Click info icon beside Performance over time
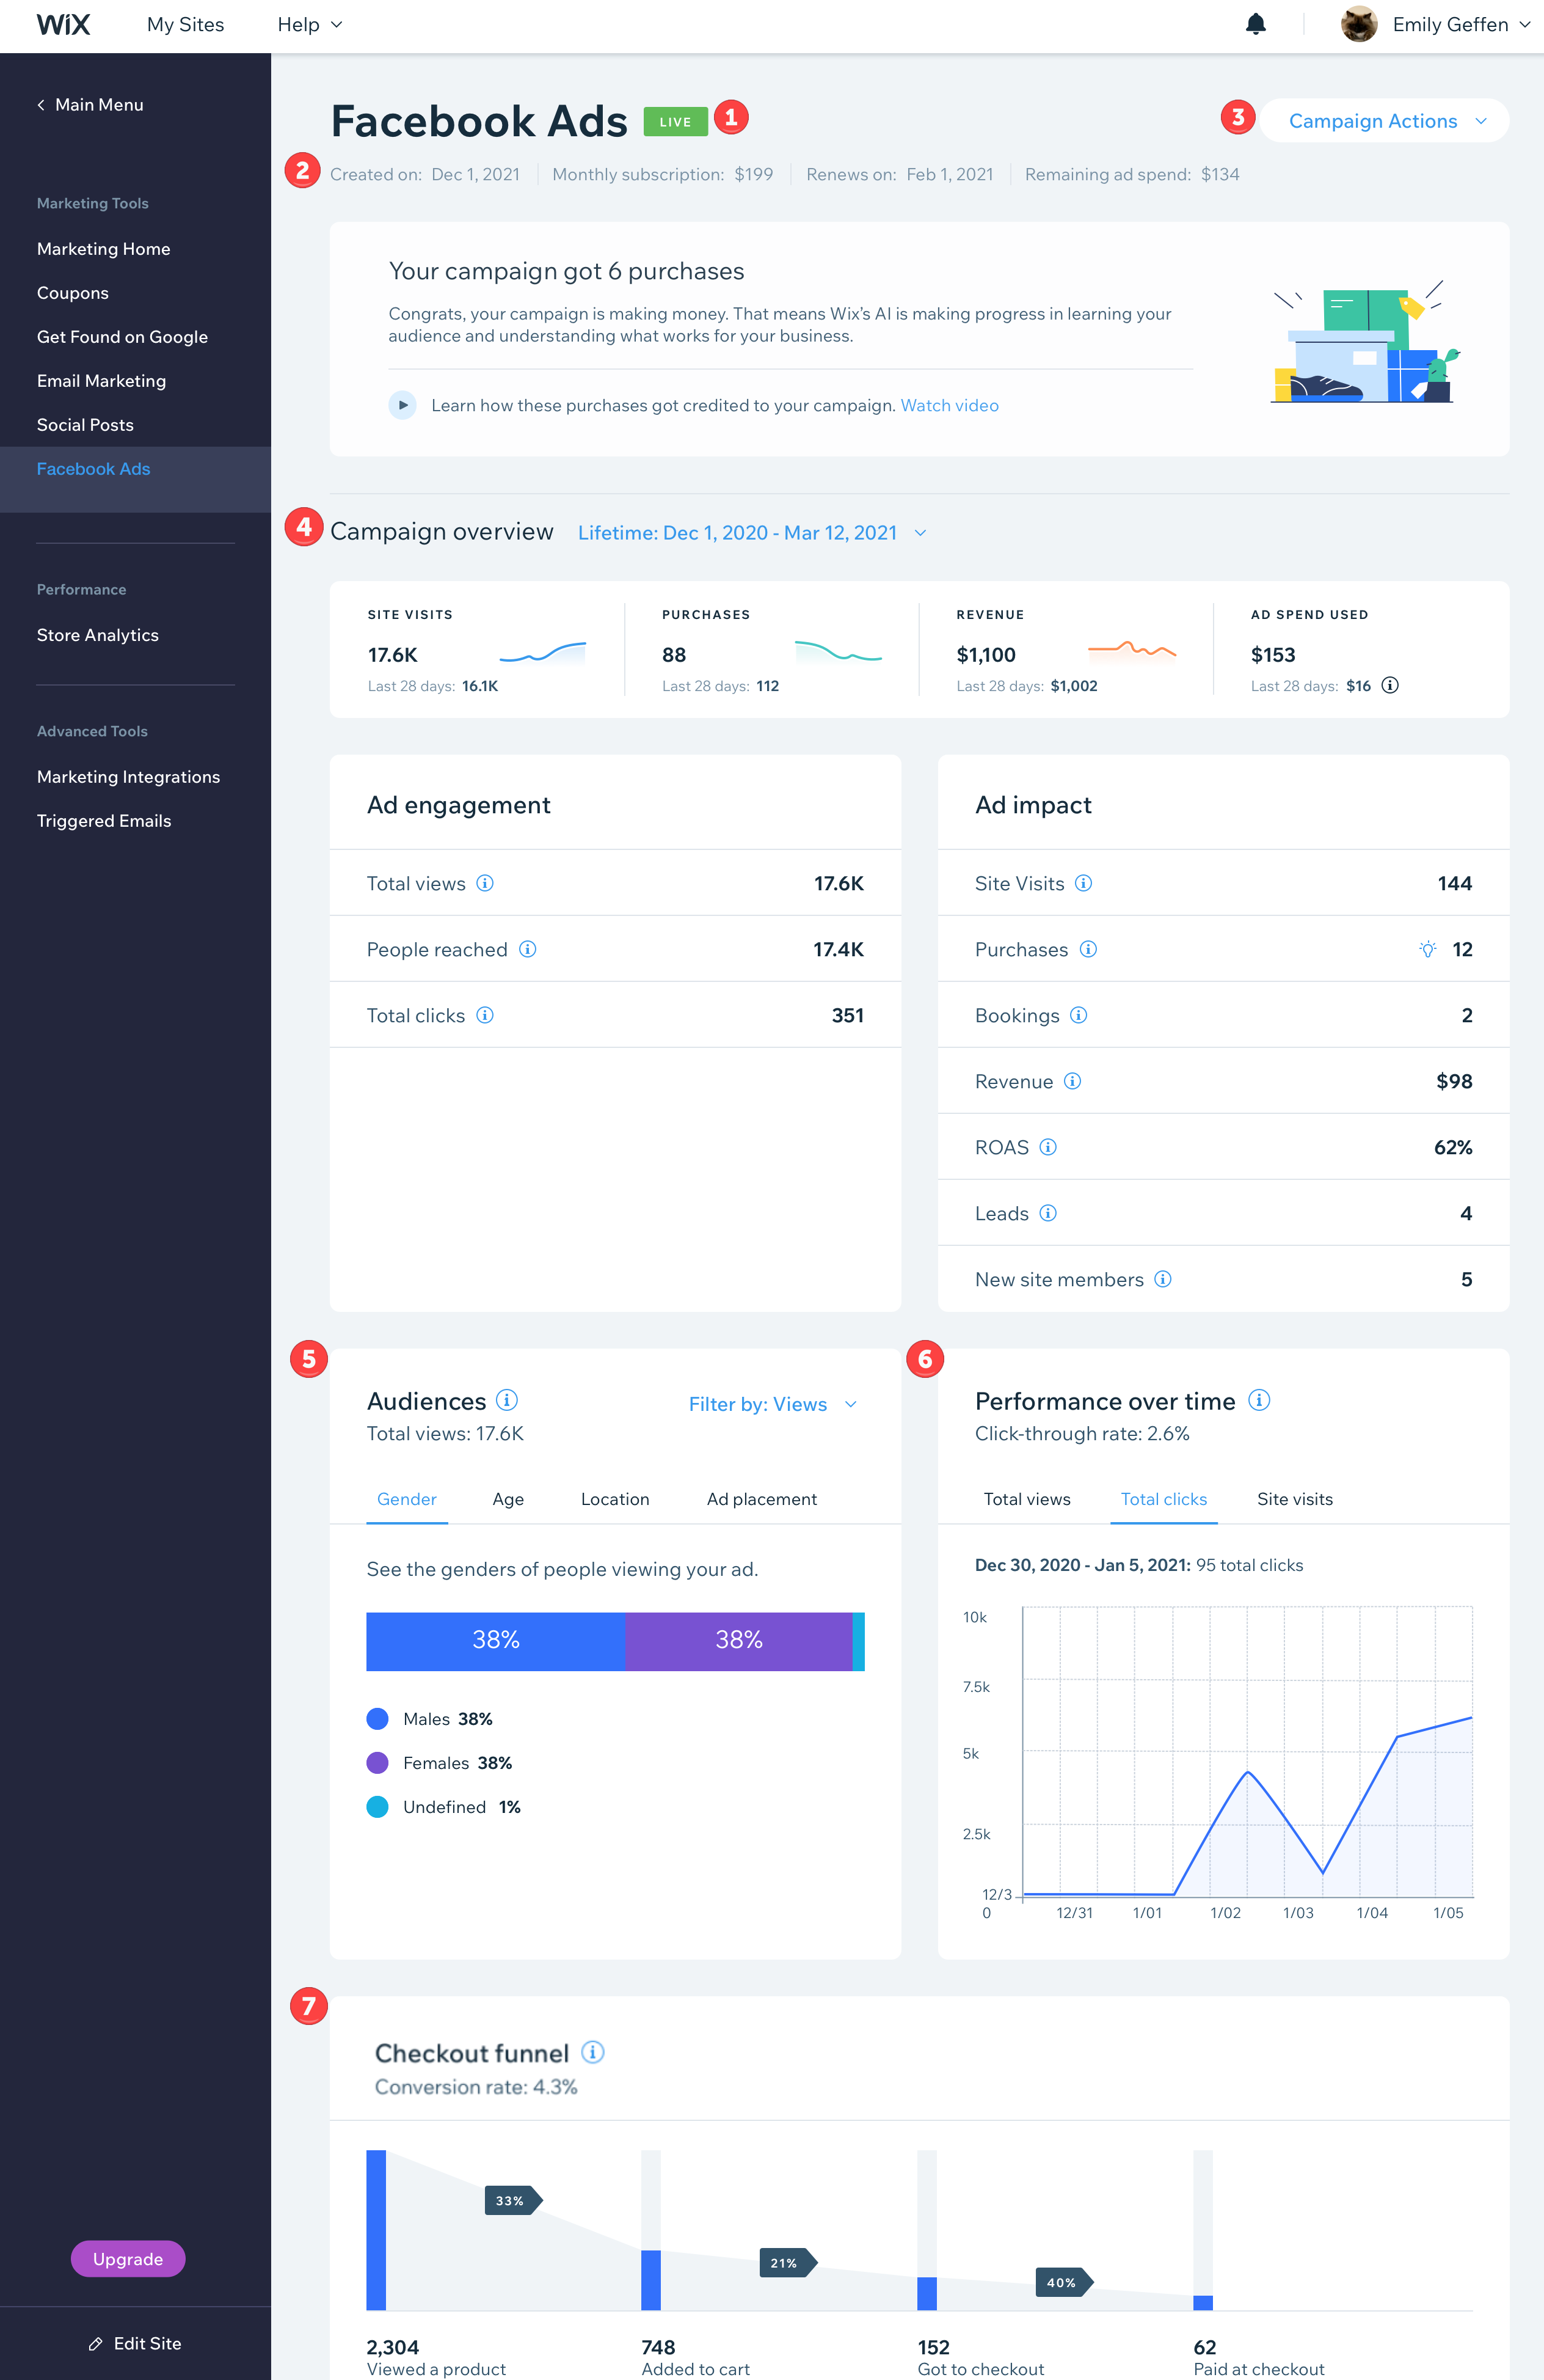 (1259, 1400)
